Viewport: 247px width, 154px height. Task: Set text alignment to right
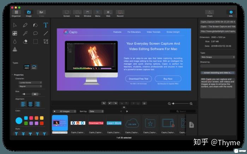coord(37,104)
